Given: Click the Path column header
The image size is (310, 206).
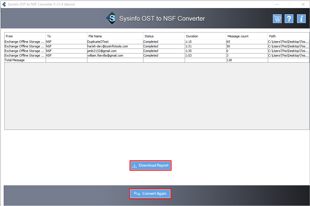Looking at the screenshot, I should [x=288, y=36].
